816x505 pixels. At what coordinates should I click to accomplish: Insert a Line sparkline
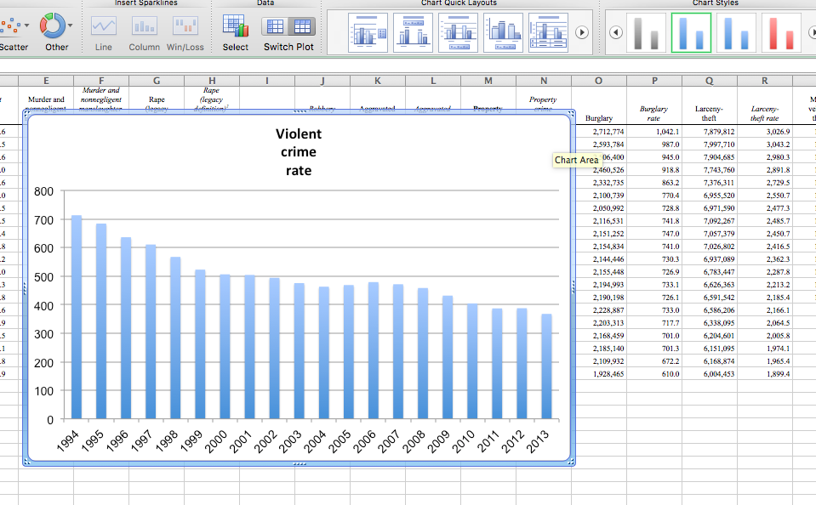click(x=104, y=26)
